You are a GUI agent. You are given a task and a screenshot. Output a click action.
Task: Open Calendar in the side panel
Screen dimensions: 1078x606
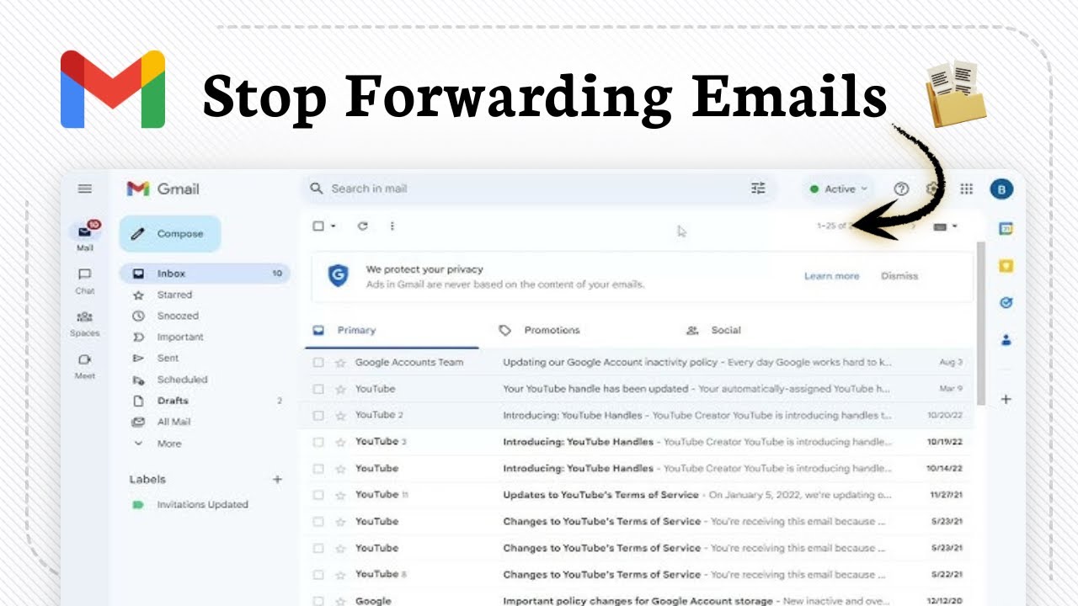(x=1006, y=228)
